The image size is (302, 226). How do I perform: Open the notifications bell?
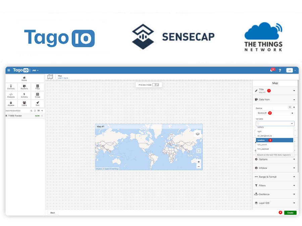click(x=272, y=70)
